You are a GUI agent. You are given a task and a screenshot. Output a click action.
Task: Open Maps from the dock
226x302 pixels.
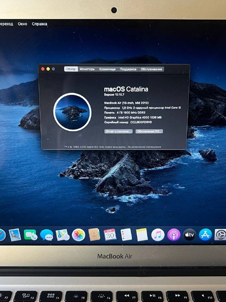[x=63, y=235]
